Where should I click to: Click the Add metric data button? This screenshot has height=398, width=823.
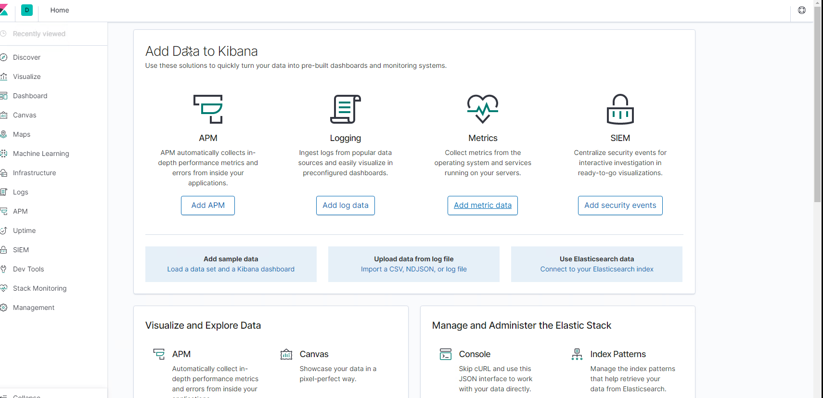pyautogui.click(x=483, y=205)
